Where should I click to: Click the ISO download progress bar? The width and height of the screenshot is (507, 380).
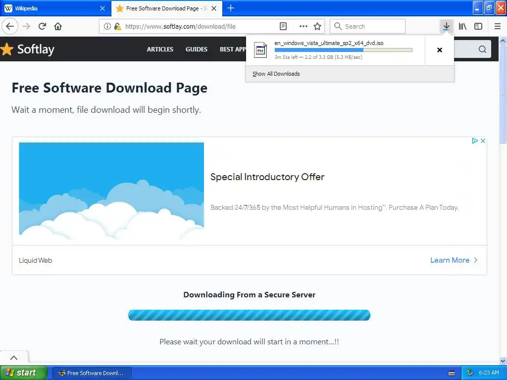point(344,50)
